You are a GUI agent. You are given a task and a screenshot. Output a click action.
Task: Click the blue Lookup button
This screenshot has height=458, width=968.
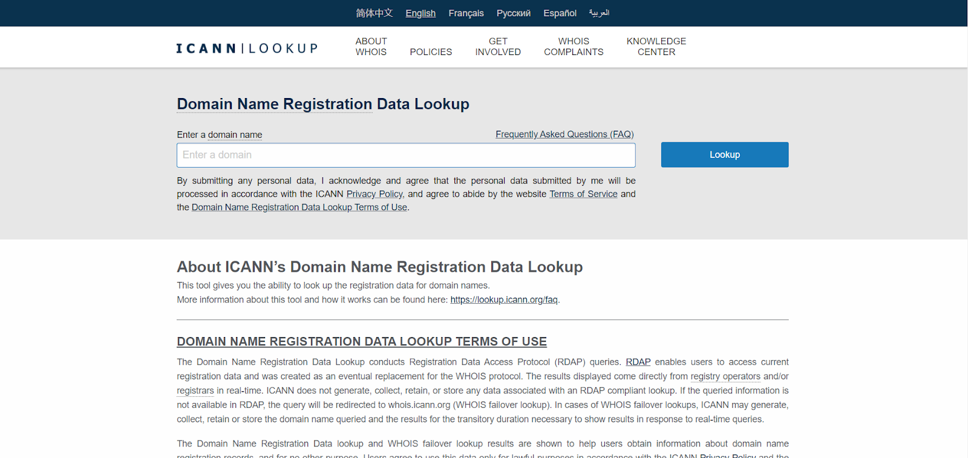pos(725,155)
